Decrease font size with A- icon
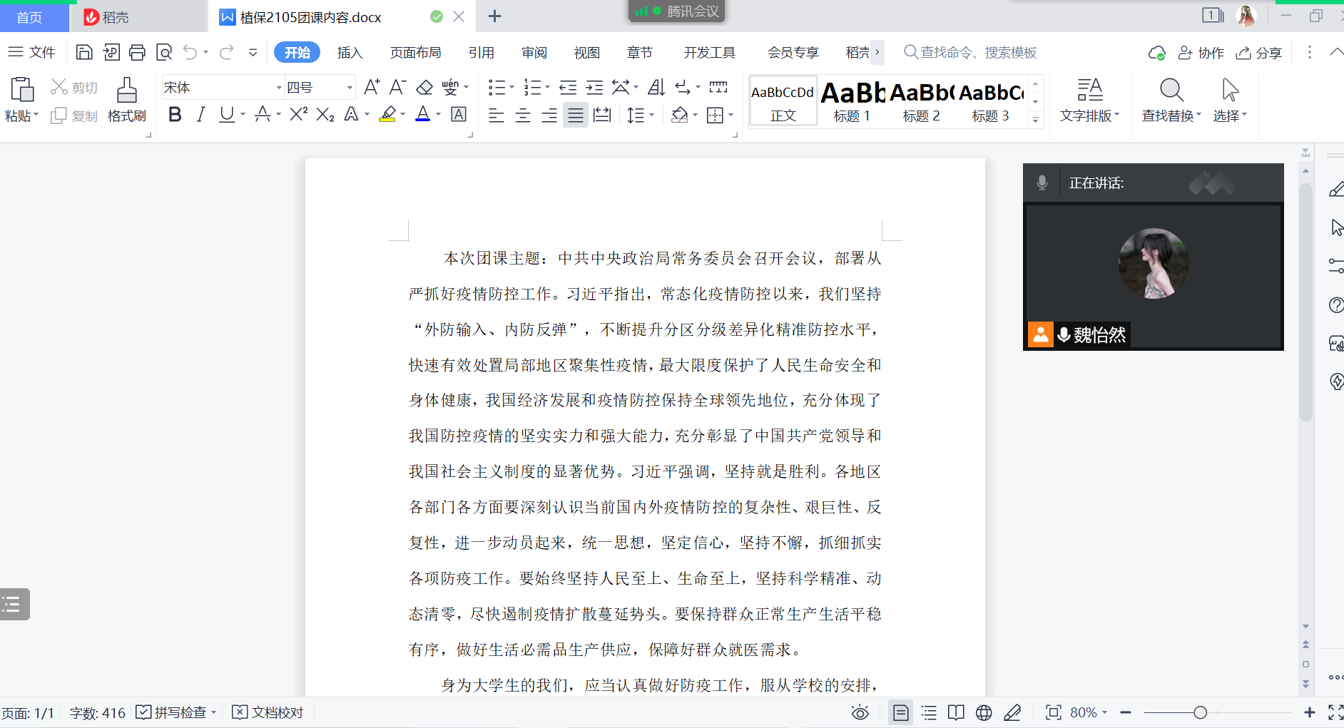Screen dimensions: 1344x728 398,87
